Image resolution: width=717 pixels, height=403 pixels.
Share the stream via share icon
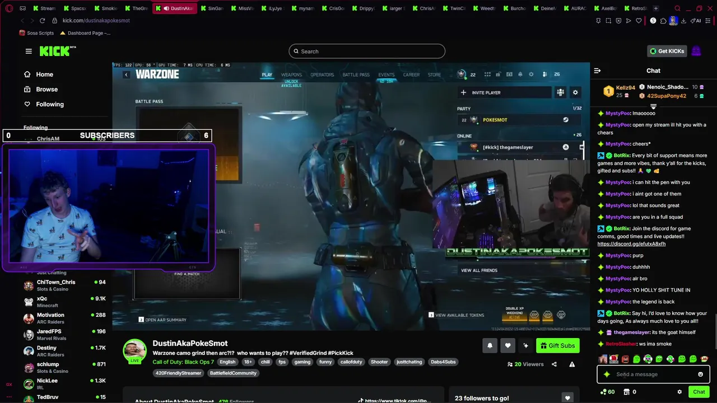click(554, 364)
